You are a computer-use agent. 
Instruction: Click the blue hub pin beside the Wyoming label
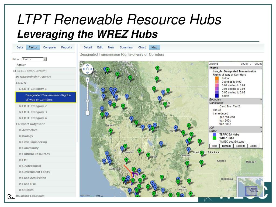(176, 128)
